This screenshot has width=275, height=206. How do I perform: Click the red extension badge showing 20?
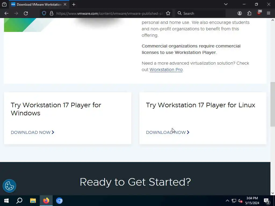259,13
